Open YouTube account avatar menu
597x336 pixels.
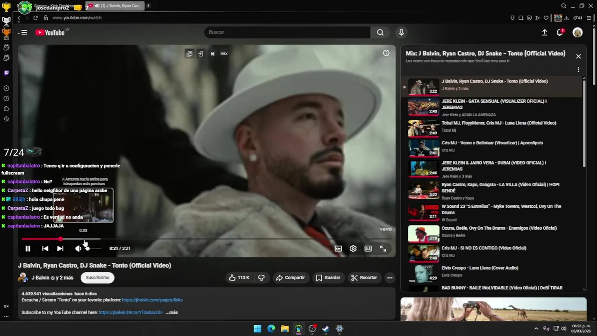click(x=578, y=32)
